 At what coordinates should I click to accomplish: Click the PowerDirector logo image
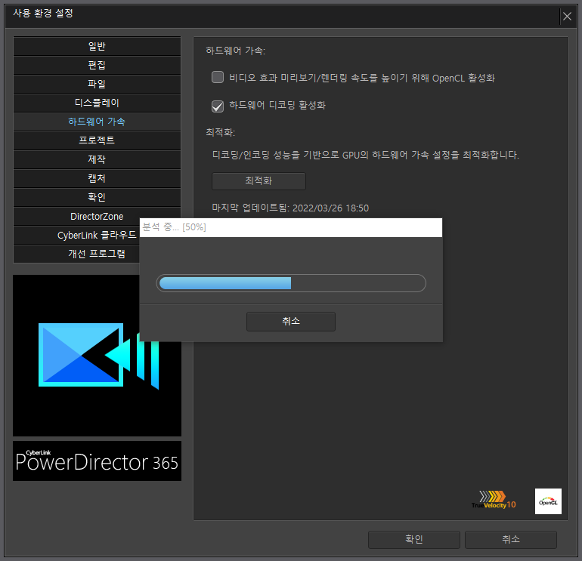click(x=97, y=355)
